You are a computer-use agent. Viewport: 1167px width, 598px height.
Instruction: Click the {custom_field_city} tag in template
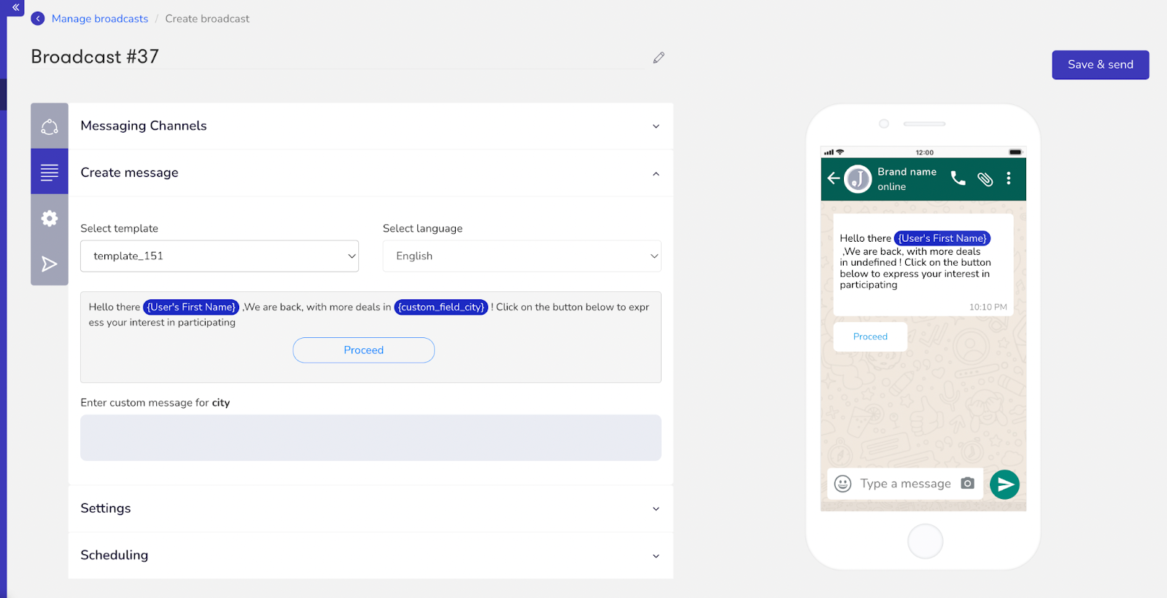point(441,307)
